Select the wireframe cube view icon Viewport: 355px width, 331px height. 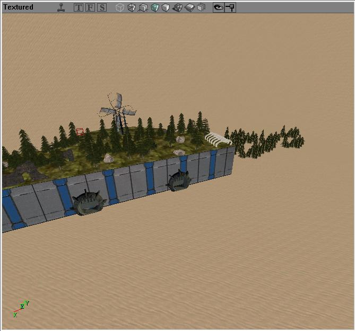(x=132, y=7)
